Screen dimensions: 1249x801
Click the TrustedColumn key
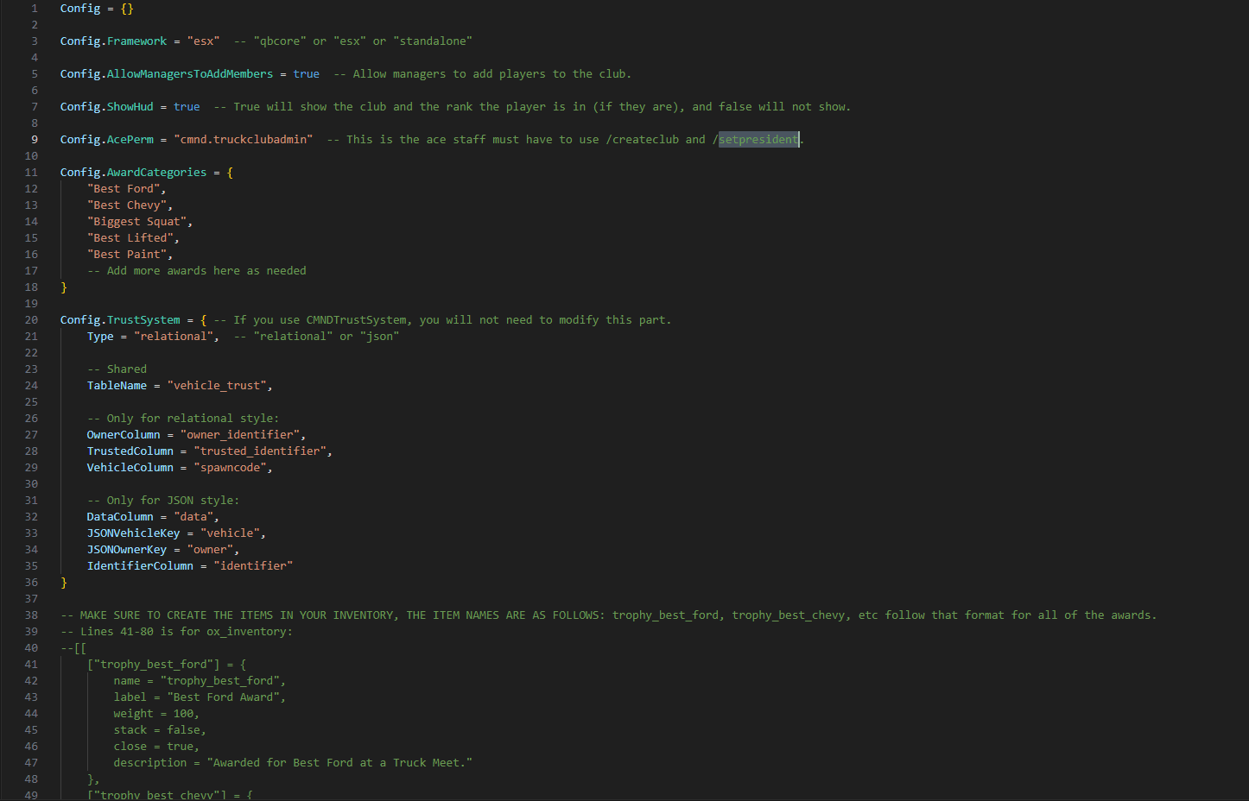click(130, 451)
